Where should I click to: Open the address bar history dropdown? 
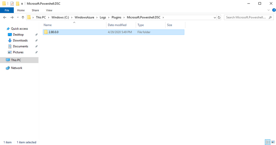[x=215, y=18]
